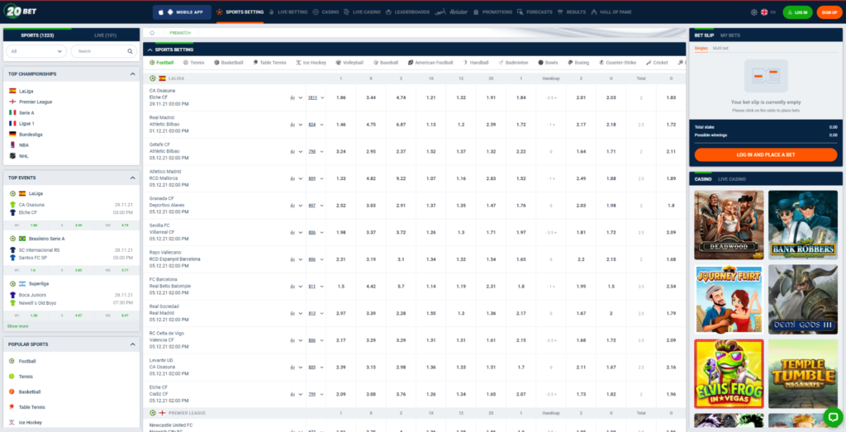This screenshot has width=846, height=432.
Task: Open Table Tennis in Popular Sports list
Action: pos(32,407)
